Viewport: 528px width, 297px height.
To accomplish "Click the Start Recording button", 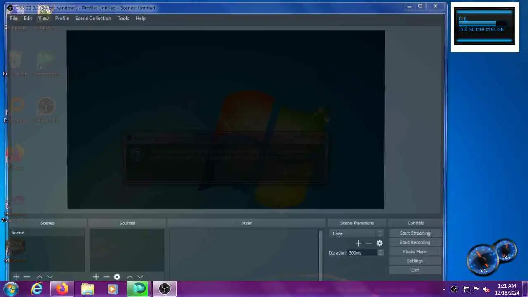I will [x=415, y=243].
